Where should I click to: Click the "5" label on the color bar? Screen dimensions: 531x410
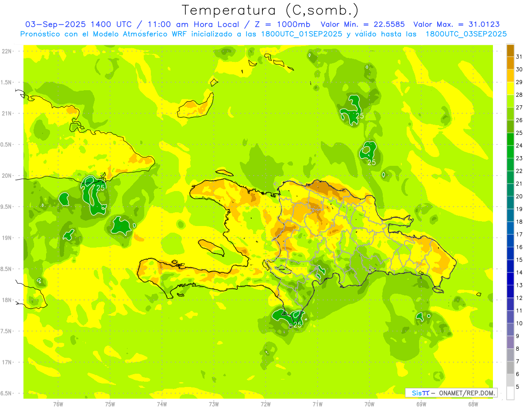tap(518, 387)
